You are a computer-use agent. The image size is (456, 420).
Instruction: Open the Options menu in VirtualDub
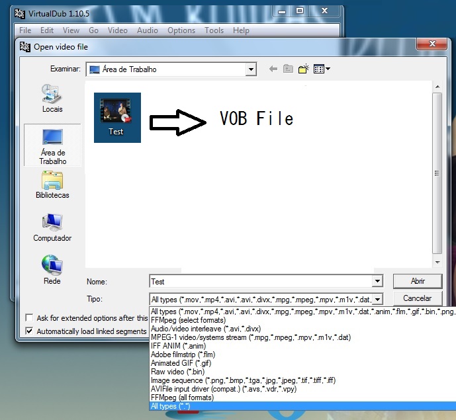point(181,30)
